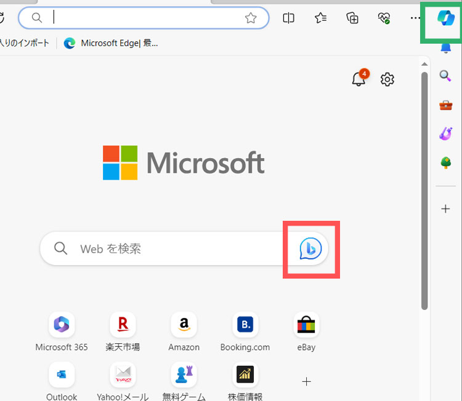The height and width of the screenshot is (401, 462).
Task: Click the magnifier icon in the web search box
Action: tap(61, 248)
